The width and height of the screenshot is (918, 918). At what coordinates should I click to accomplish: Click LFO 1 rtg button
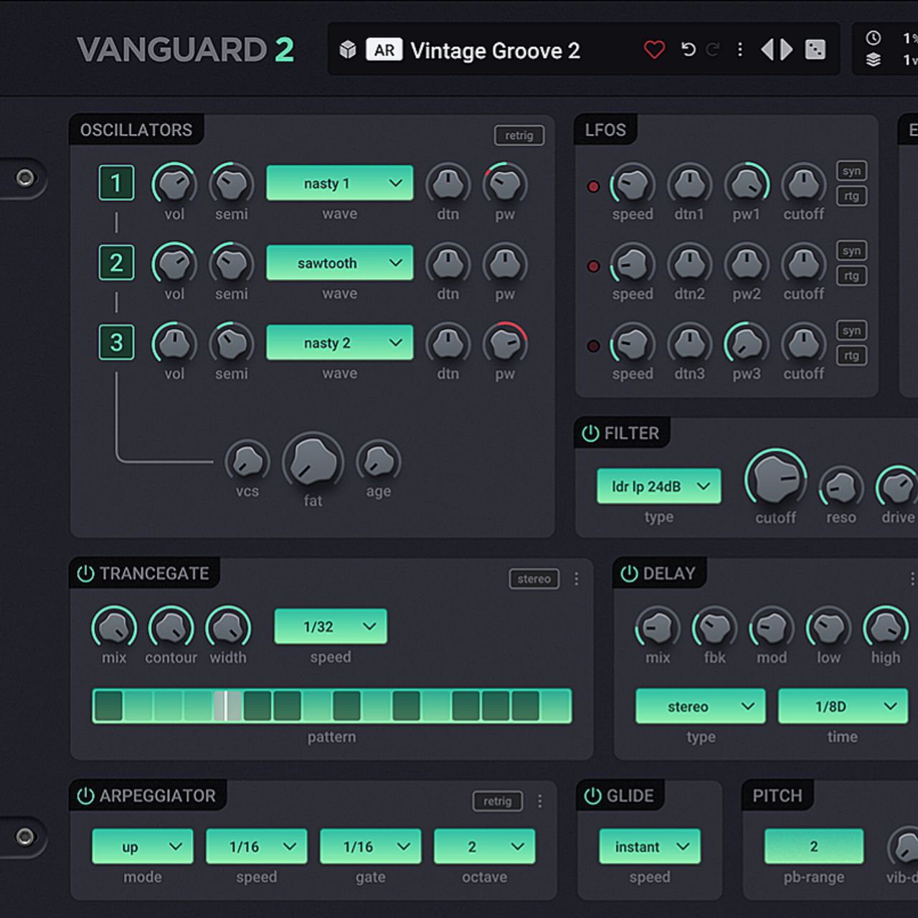point(851,196)
